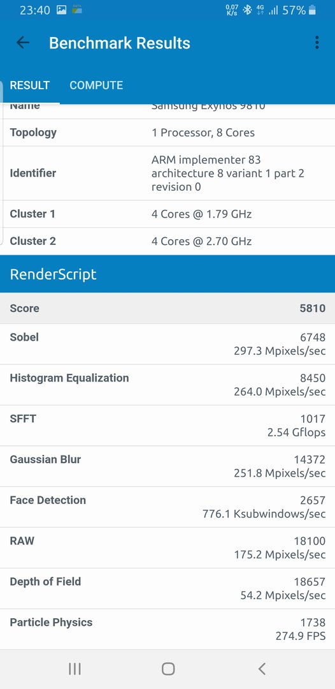Tap the Bluetooth status icon
Screen dimensions: 335x689
[x=247, y=10]
